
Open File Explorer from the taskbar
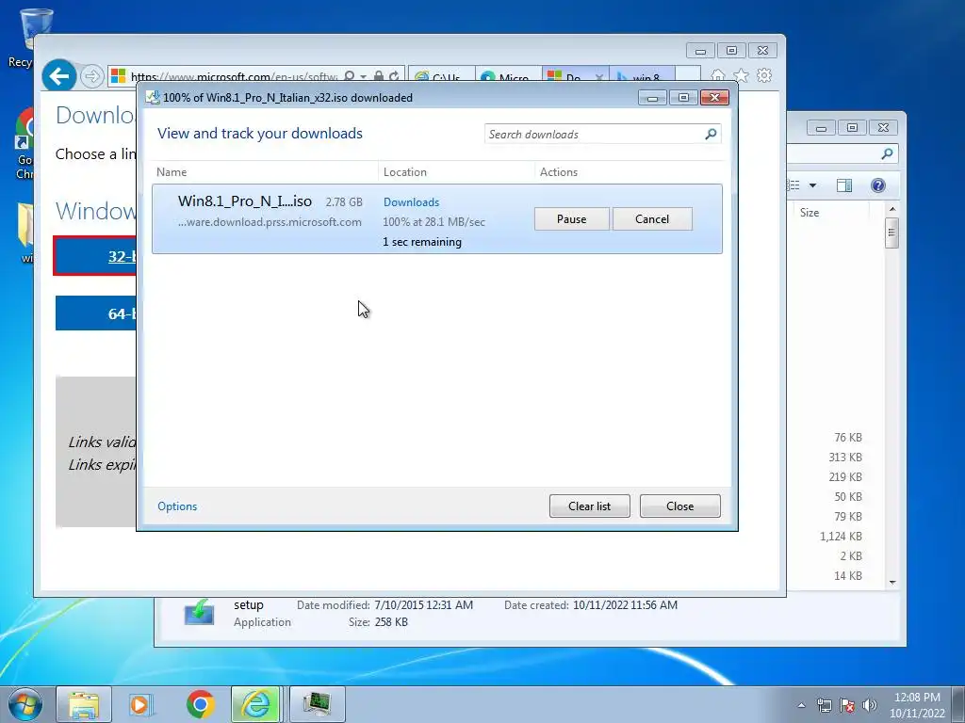pyautogui.click(x=84, y=704)
